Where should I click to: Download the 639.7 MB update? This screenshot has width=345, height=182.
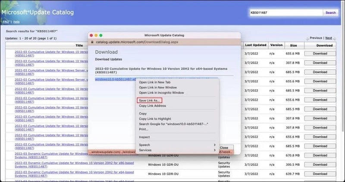(x=320, y=174)
